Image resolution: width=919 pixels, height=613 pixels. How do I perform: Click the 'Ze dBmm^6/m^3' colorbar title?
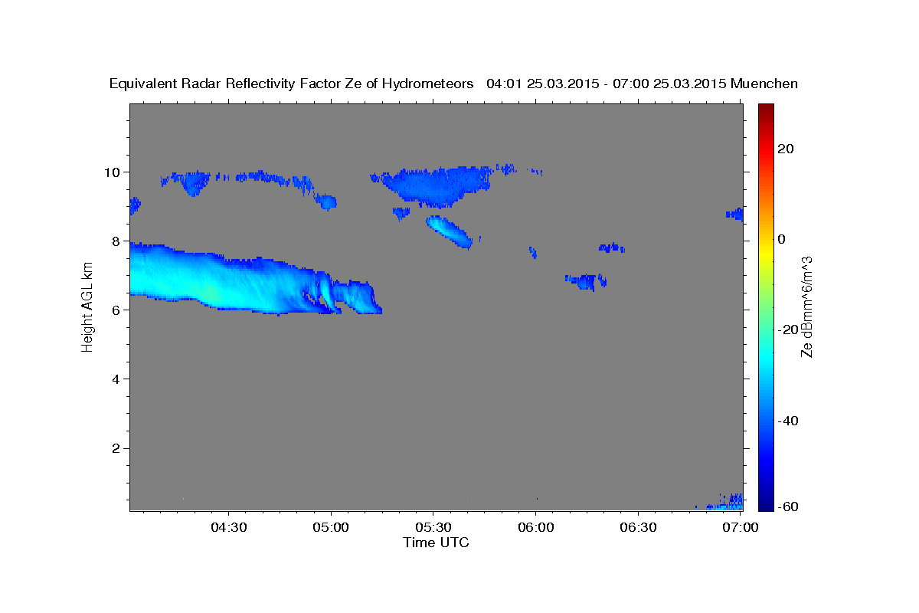(806, 306)
